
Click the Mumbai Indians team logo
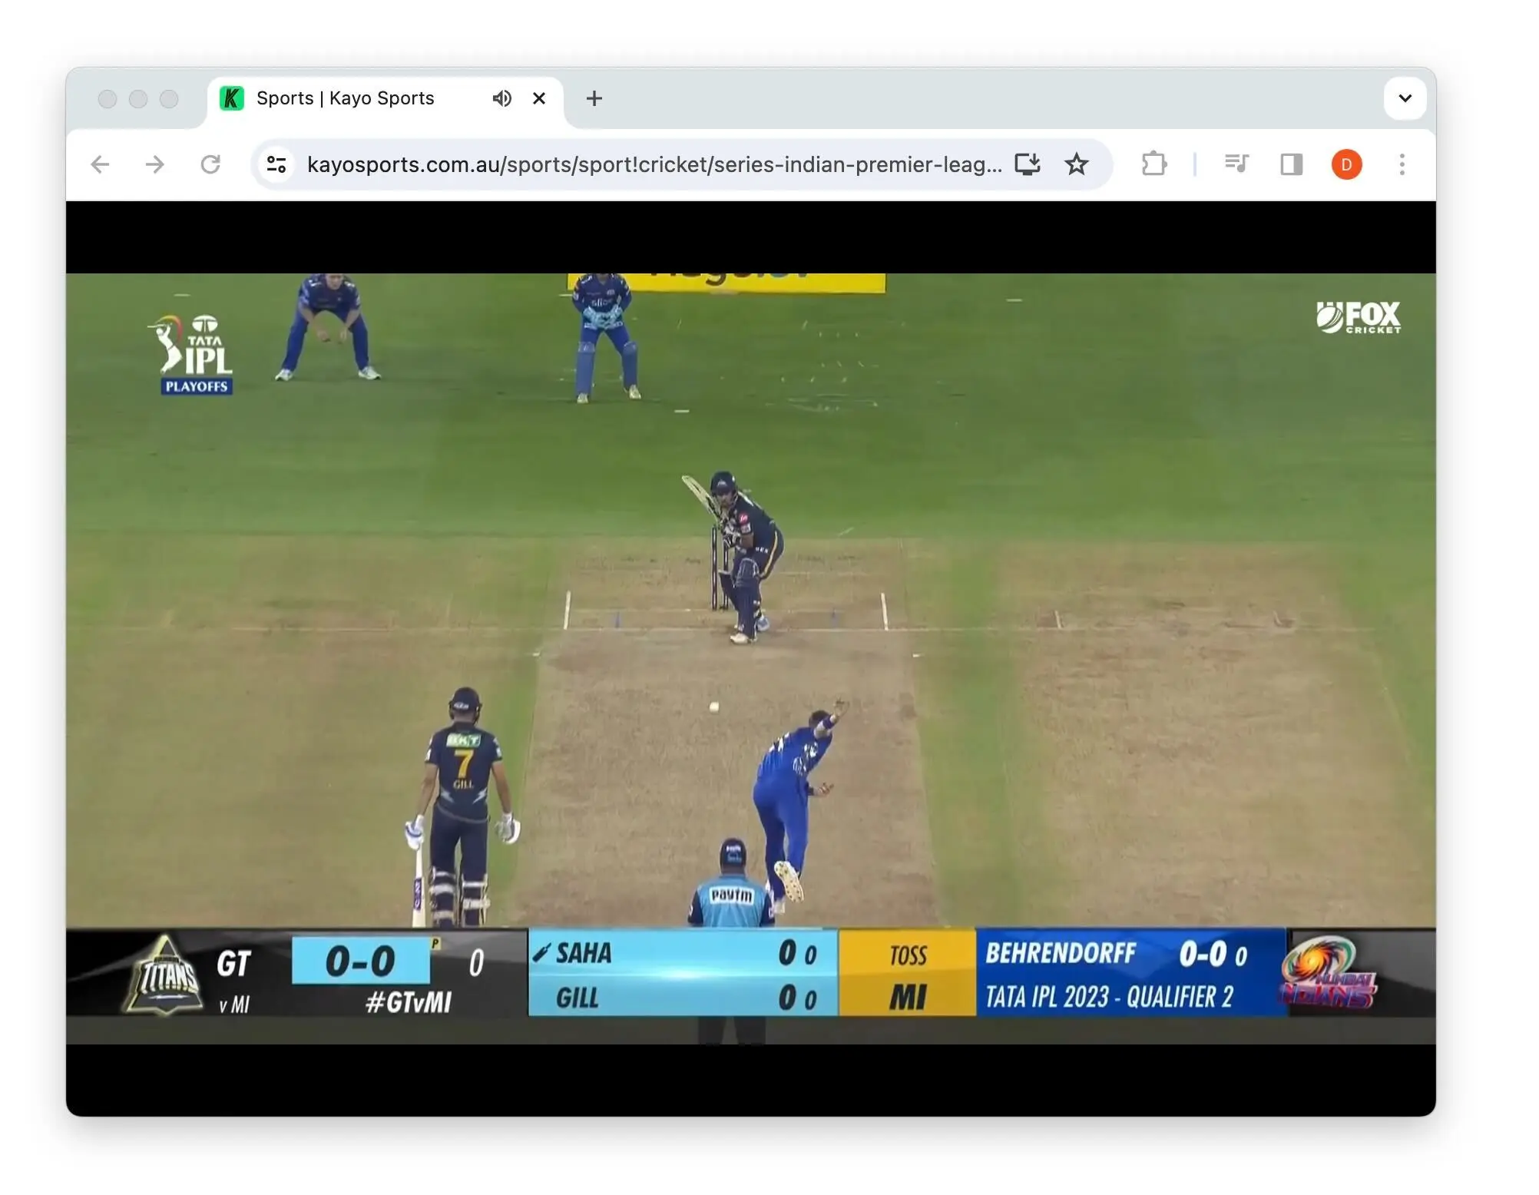coord(1329,973)
